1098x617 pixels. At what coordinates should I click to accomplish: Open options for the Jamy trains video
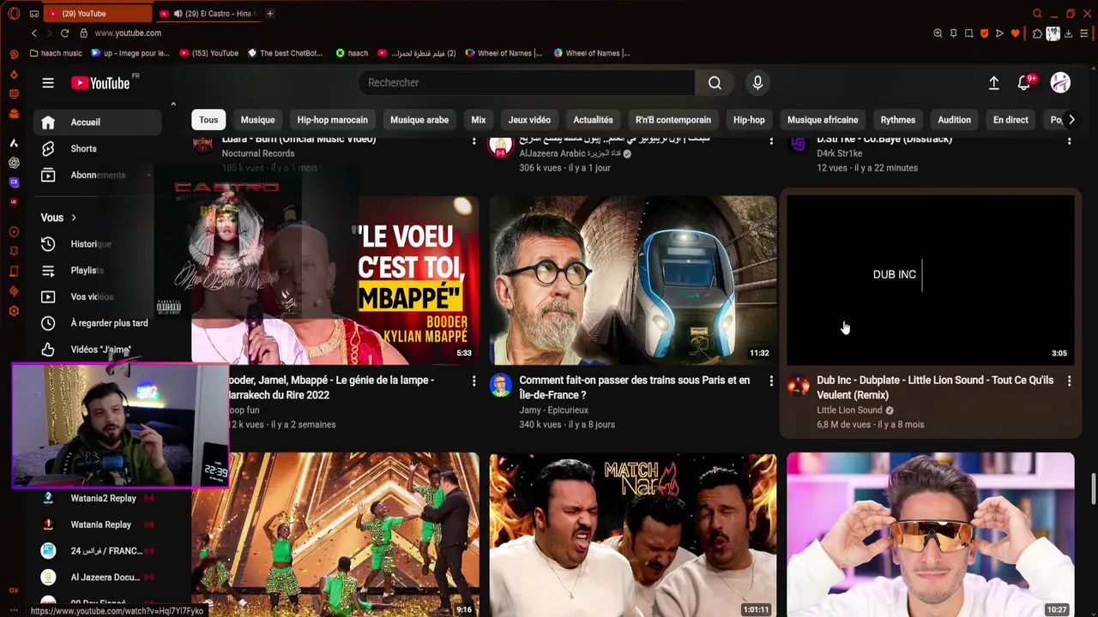click(771, 380)
